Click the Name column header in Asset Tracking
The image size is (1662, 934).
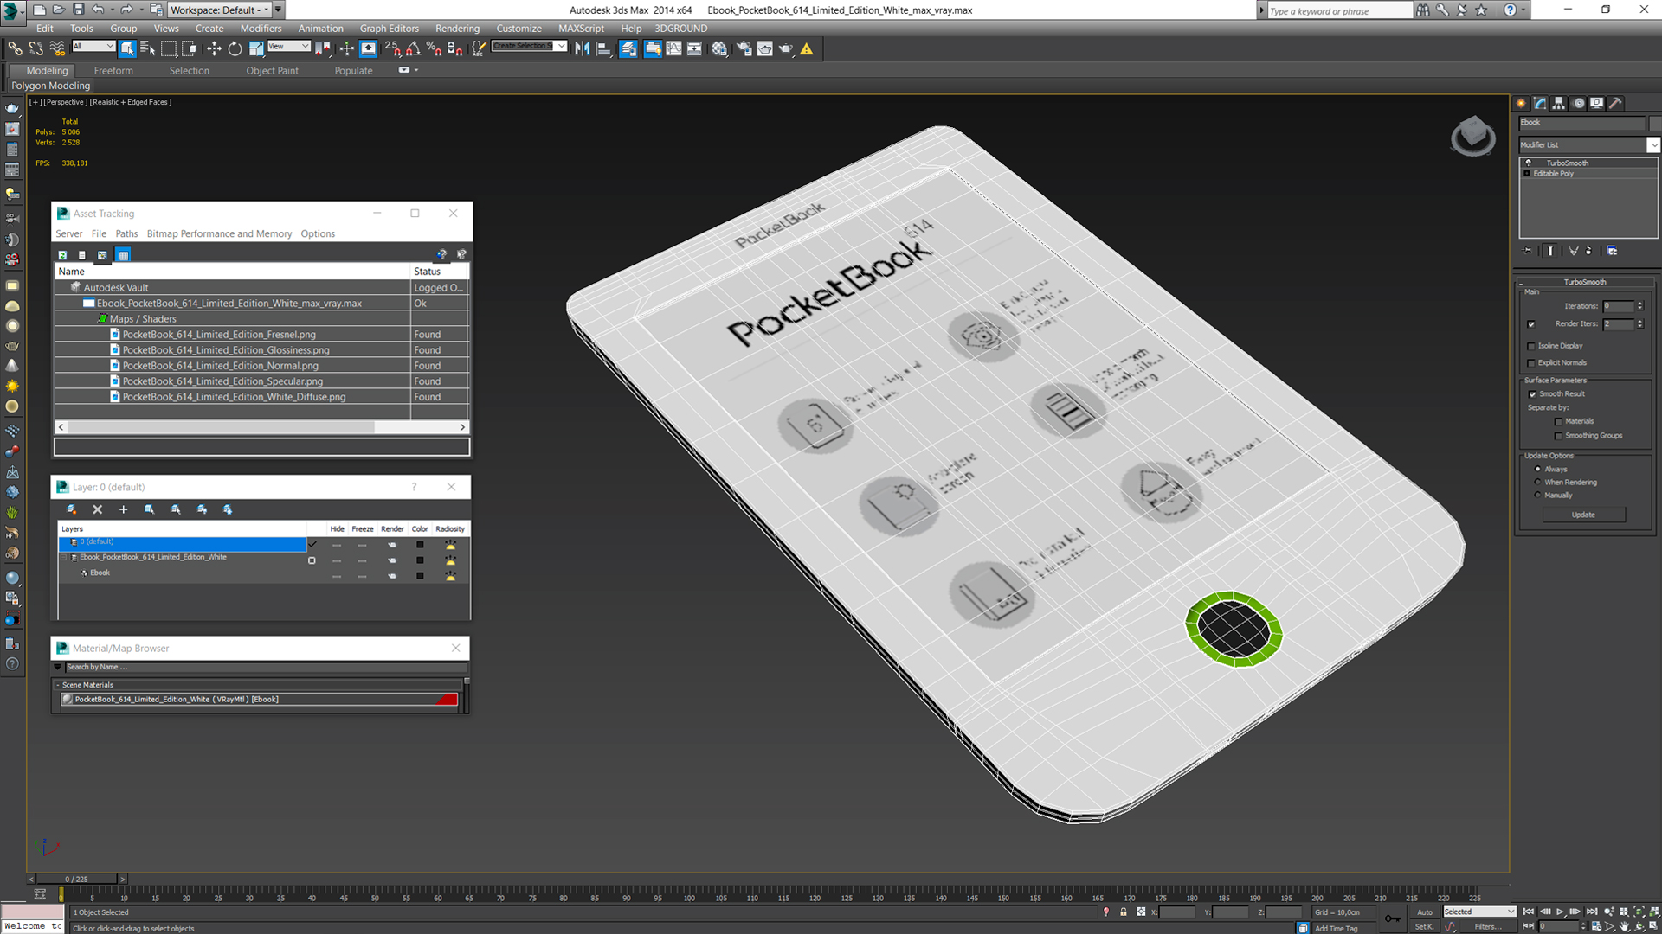pos(232,272)
